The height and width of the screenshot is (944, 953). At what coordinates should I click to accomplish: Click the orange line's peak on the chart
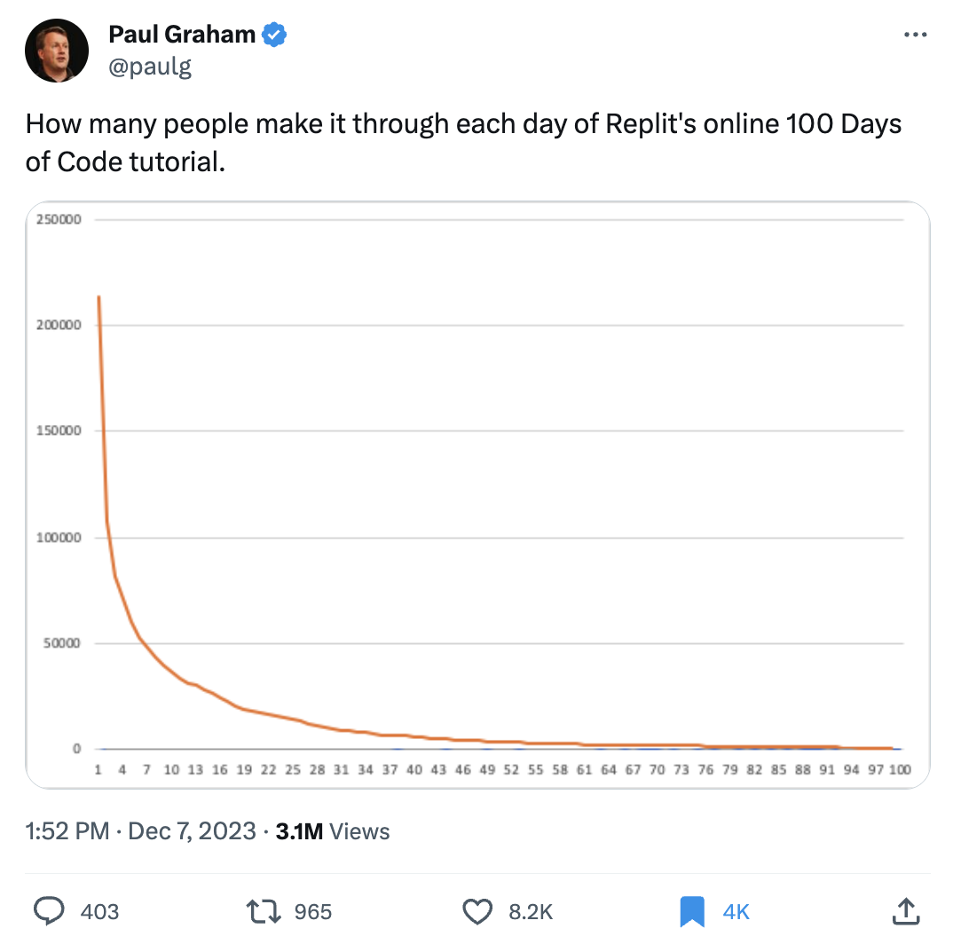98,297
